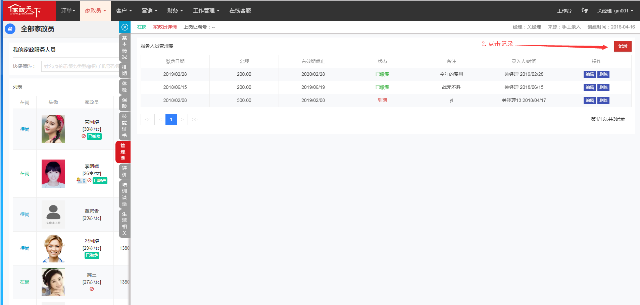This screenshot has width=640, height=305.
Task: Select the 管理费 side tab
Action: [x=123, y=152]
